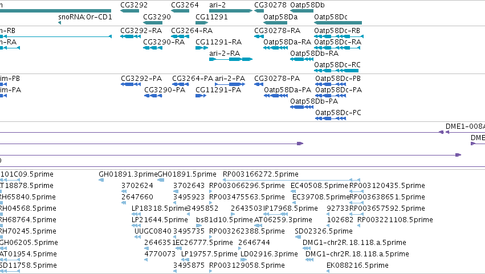Open the ari-2-PA protein label
Image resolution: width=485 pixels, height=274 pixels.
click(230, 79)
